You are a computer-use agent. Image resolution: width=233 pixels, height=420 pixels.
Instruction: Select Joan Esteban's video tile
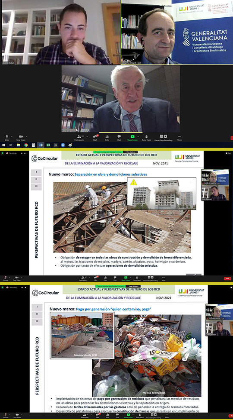(x=60, y=32)
